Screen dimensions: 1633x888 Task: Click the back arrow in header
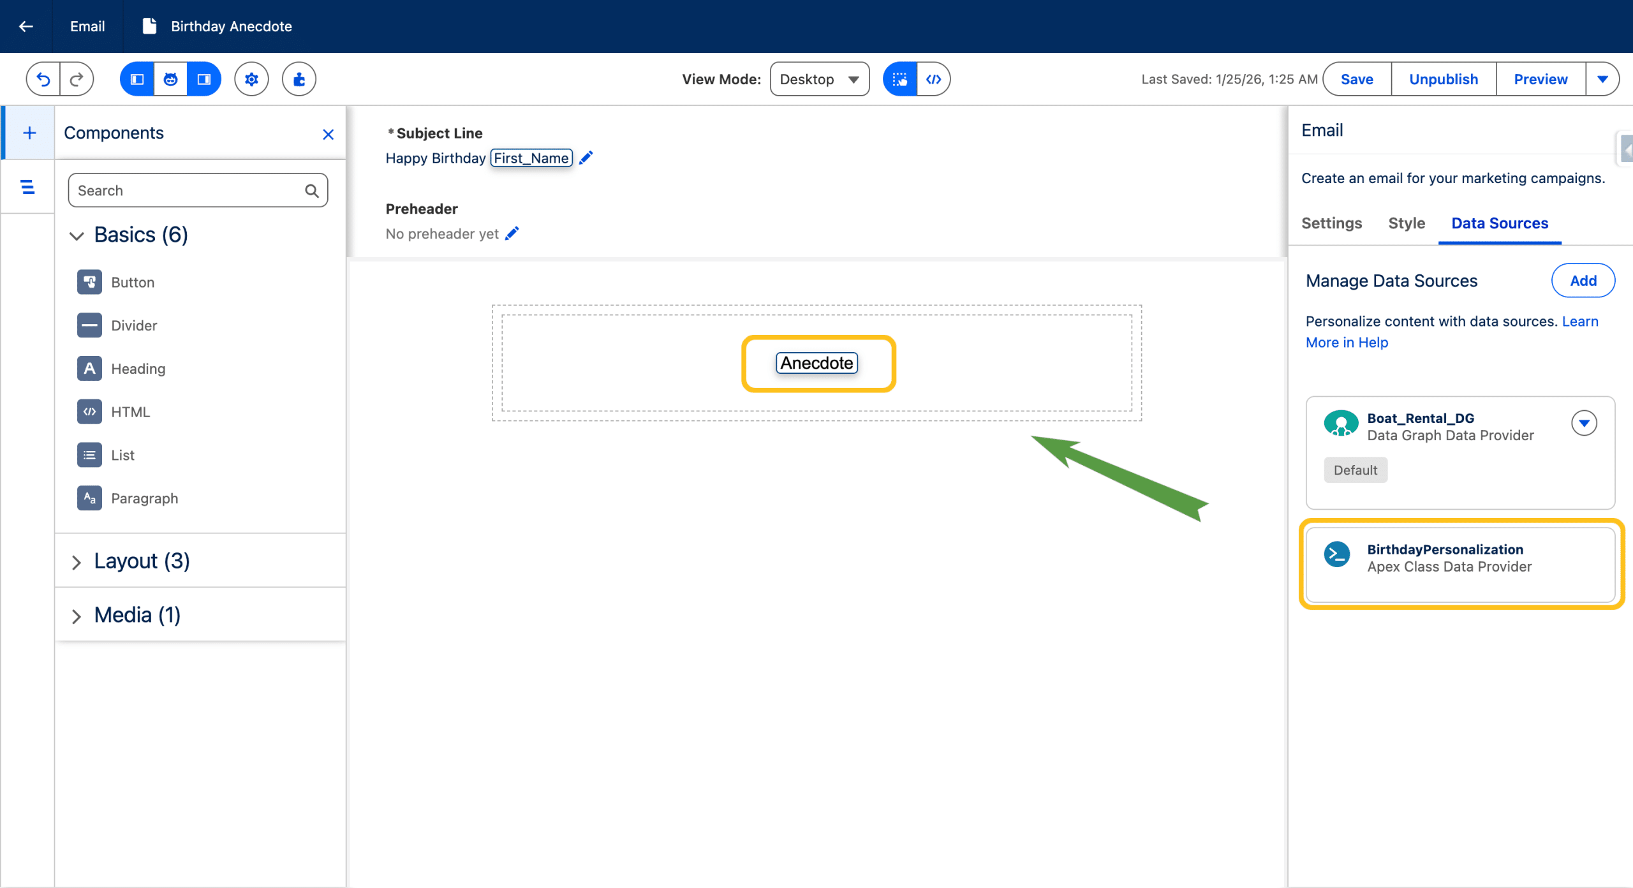pyautogui.click(x=26, y=26)
